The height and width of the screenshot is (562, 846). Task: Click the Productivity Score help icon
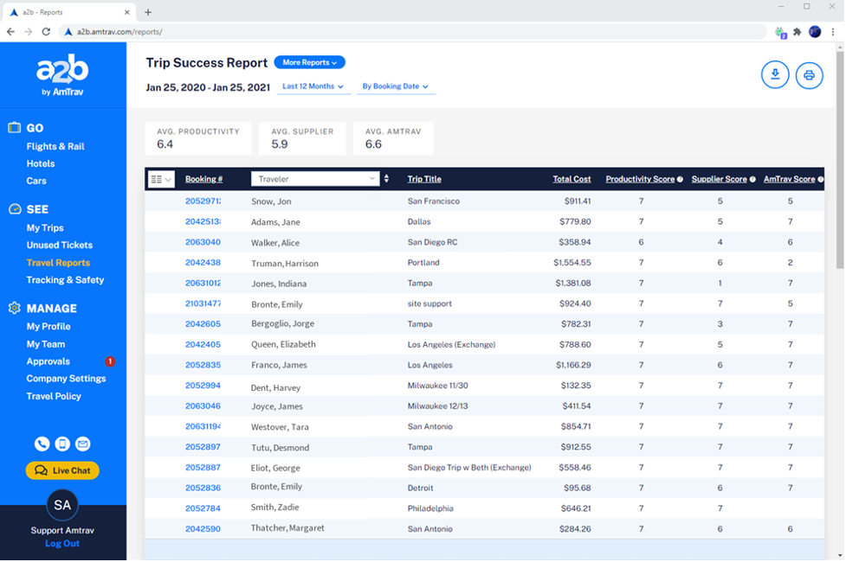pos(680,180)
